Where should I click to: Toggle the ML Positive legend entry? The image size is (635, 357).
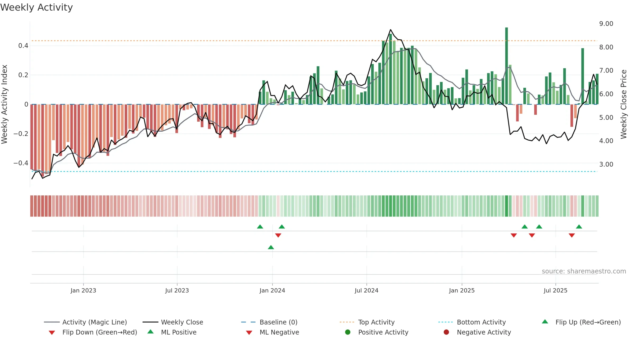click(x=172, y=332)
